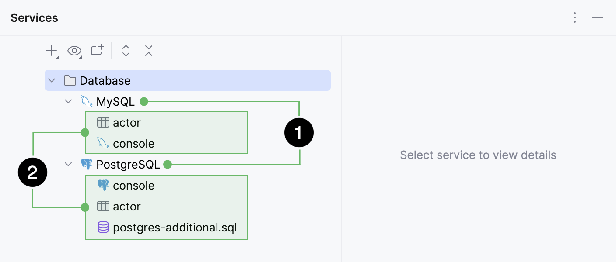Image resolution: width=616 pixels, height=262 pixels.
Task: Click the console icon under PostgreSQL
Action: 103,185
